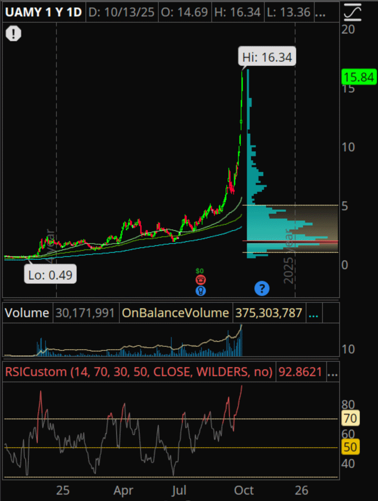Select the Volume study label
The width and height of the screenshot is (378, 501).
(x=27, y=313)
